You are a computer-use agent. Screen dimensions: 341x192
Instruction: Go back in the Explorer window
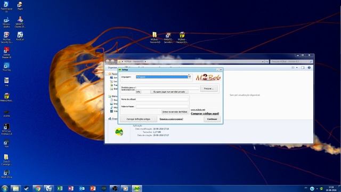pyautogui.click(x=108, y=62)
